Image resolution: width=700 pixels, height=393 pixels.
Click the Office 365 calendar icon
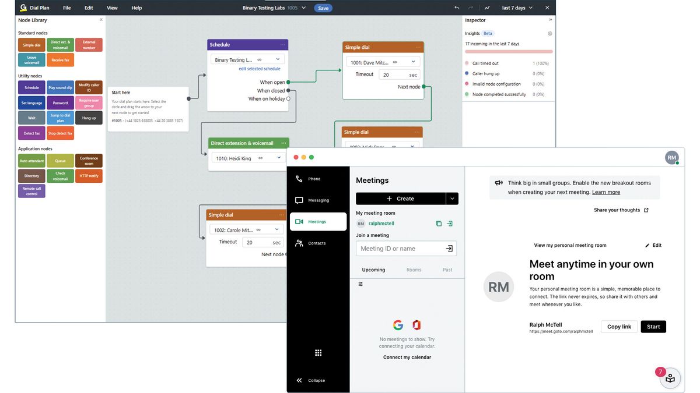(x=416, y=325)
